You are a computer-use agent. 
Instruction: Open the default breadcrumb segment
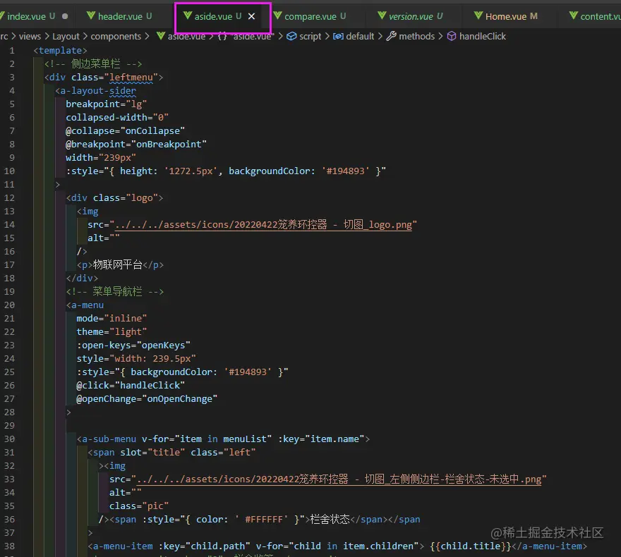[360, 37]
